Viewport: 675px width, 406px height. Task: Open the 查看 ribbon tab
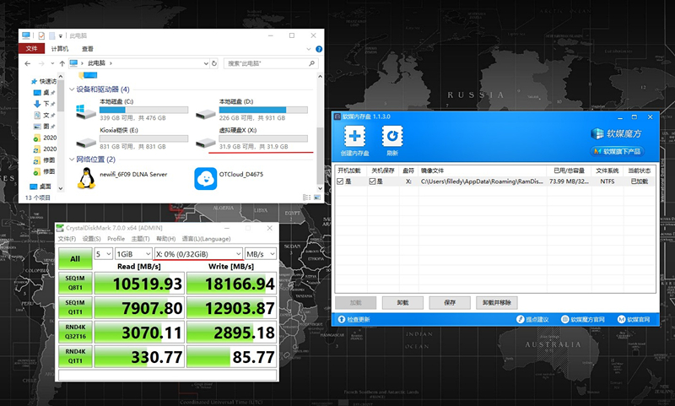(88, 49)
